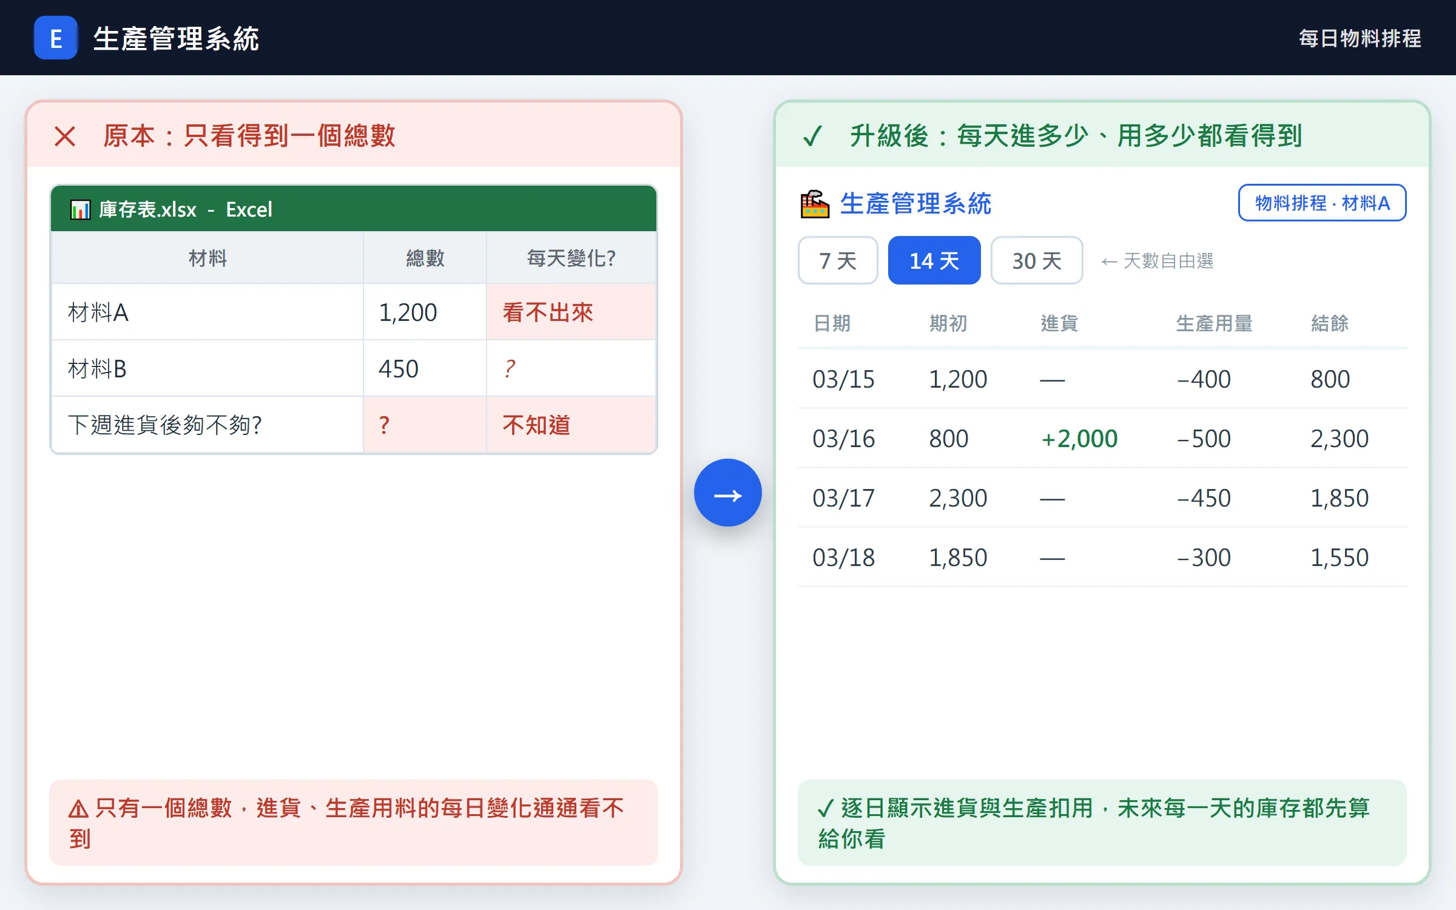
Task: Click the red X icon beside 原本
Action: click(x=65, y=136)
